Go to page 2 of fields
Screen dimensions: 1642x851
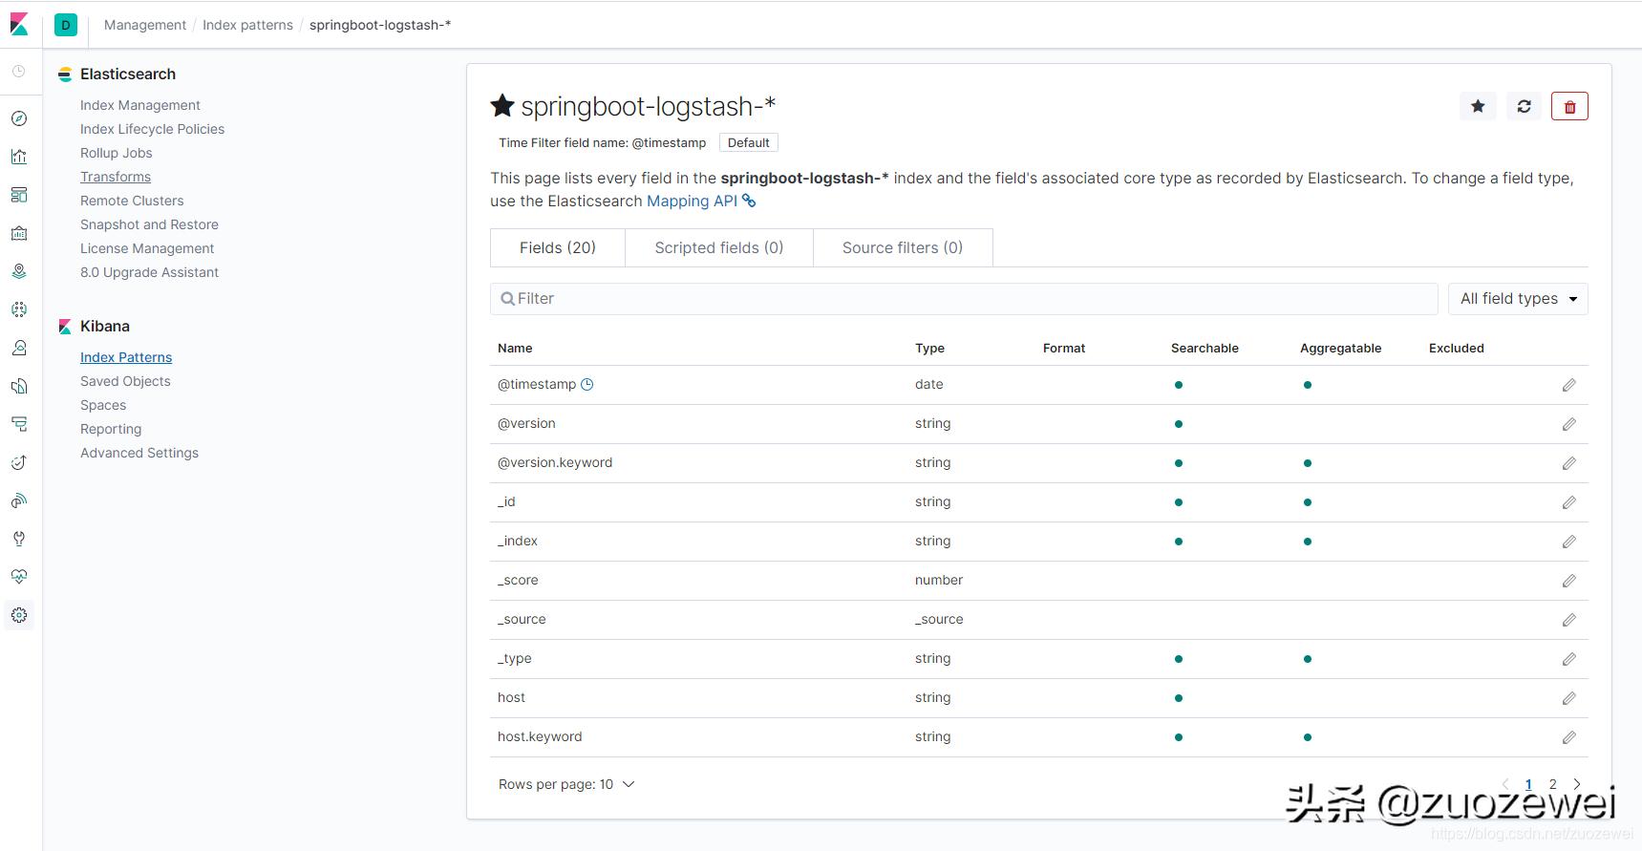point(1553,784)
